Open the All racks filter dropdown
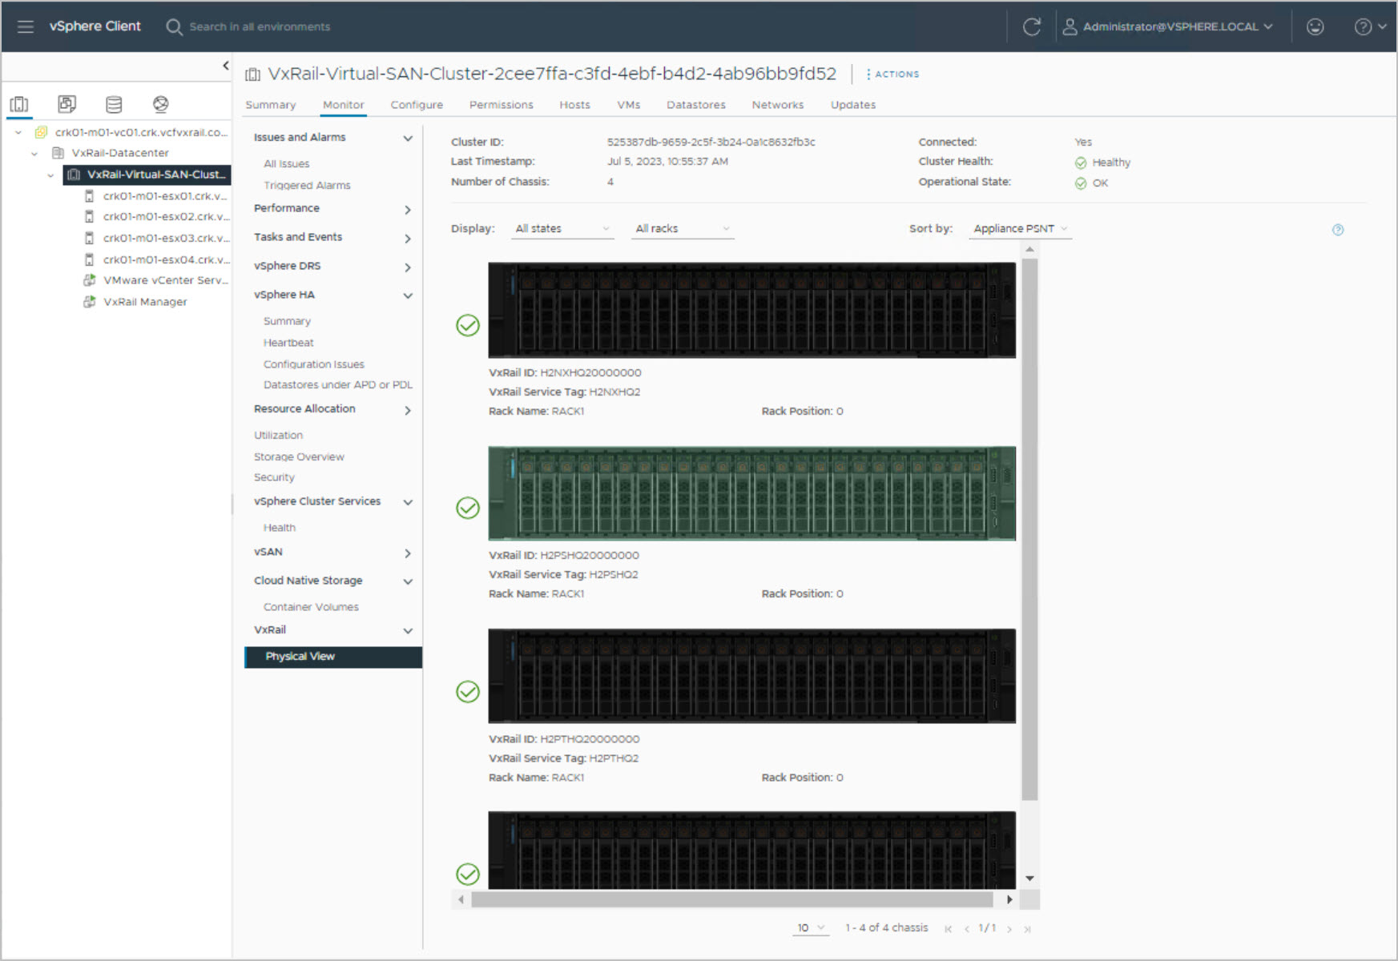 click(x=682, y=229)
